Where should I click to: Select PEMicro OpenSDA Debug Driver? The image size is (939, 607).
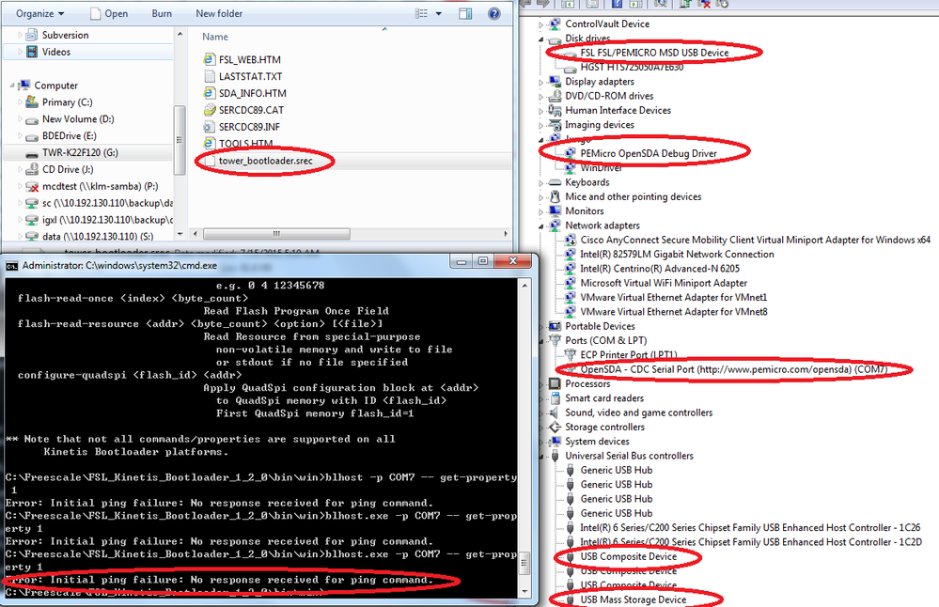click(x=648, y=153)
